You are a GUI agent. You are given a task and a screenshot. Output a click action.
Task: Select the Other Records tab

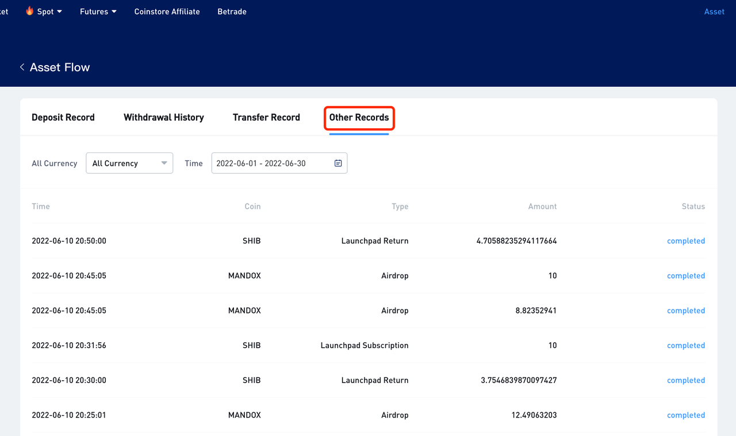tap(359, 117)
